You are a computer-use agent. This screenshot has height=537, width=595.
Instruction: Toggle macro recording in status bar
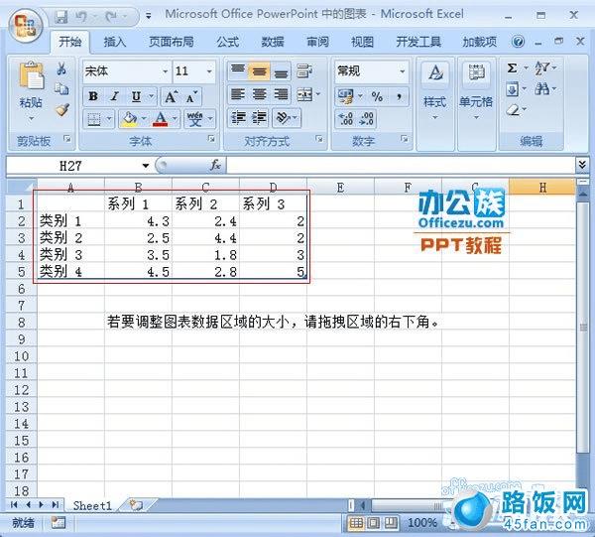[59, 522]
